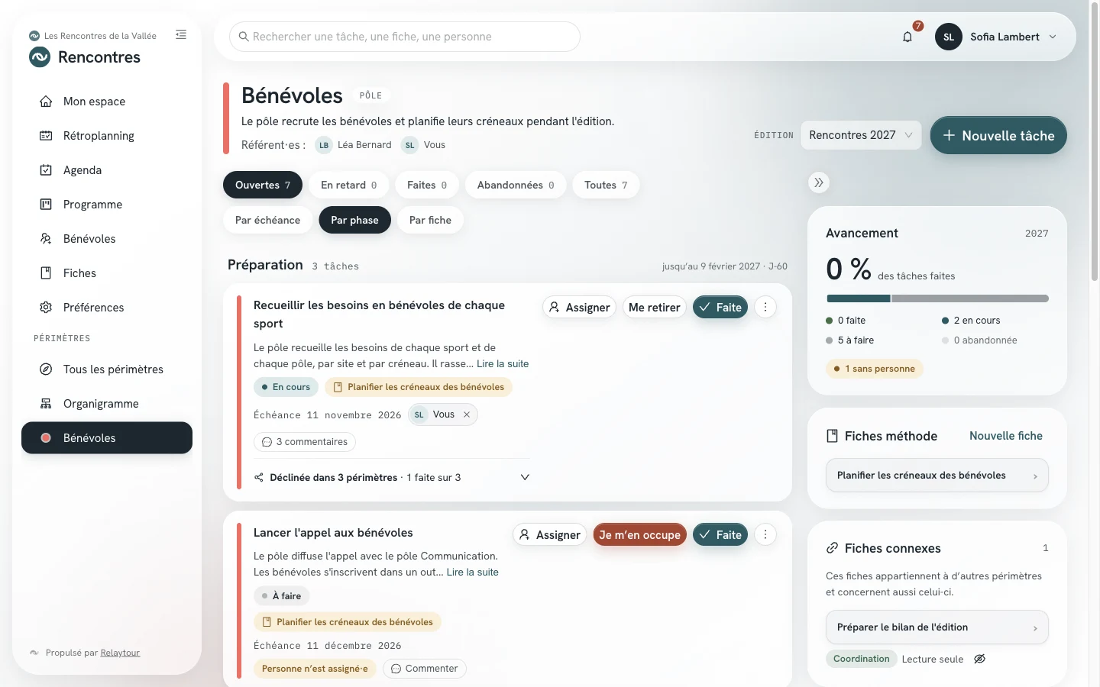Click the Organigramme sidebar icon
The image size is (1100, 687).
click(x=46, y=404)
